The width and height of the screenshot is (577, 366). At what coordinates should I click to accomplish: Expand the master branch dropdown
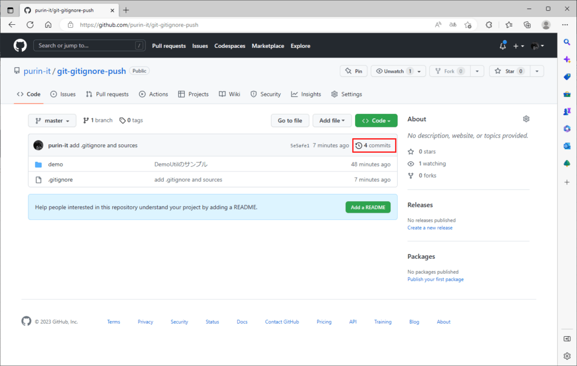52,121
